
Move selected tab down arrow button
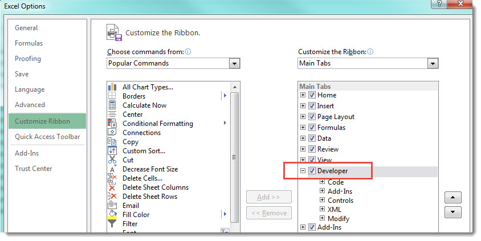click(453, 212)
